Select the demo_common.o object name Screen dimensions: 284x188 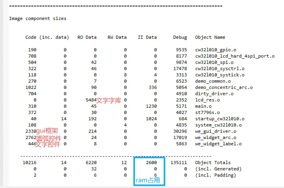coord(213,81)
